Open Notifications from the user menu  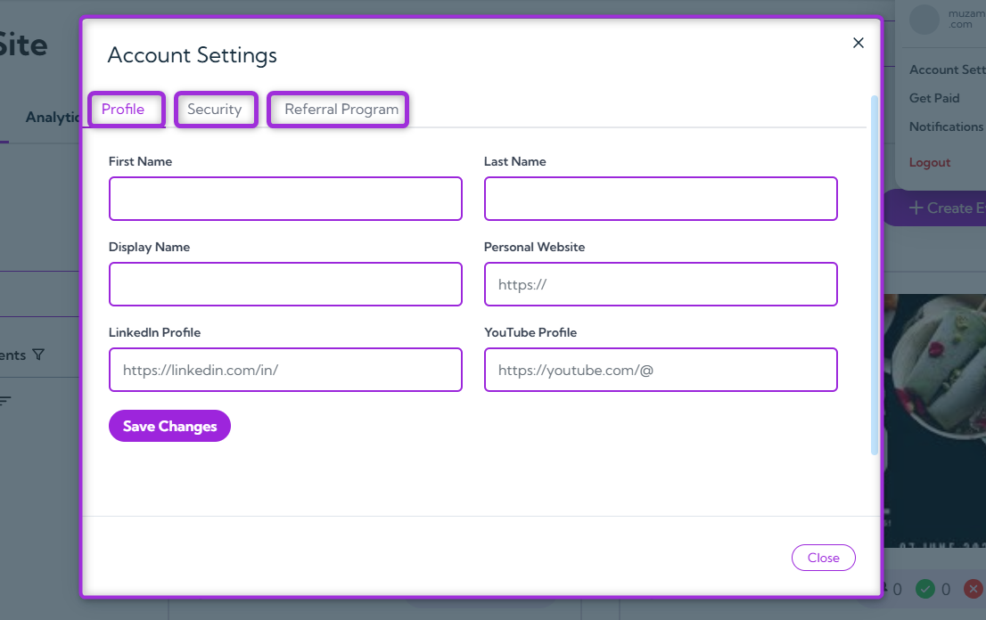point(946,126)
